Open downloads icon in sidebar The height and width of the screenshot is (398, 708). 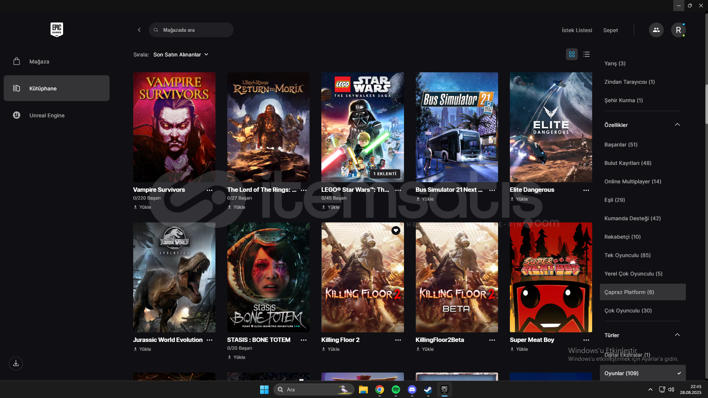pyautogui.click(x=16, y=363)
